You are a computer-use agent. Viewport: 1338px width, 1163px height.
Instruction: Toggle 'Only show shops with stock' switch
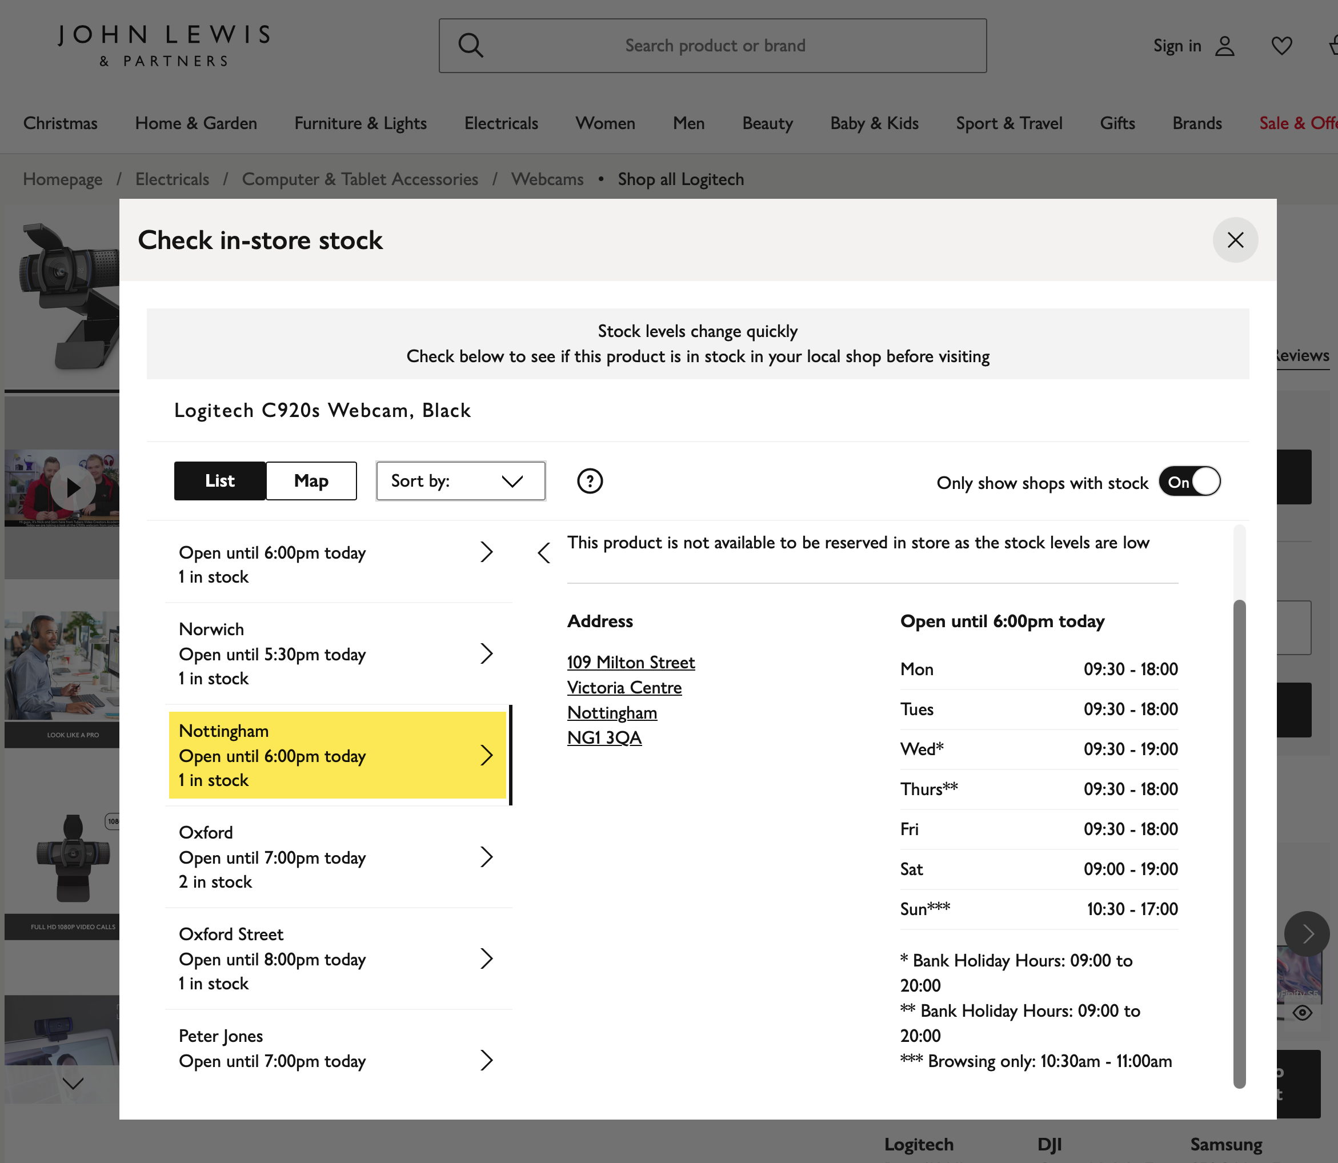click(x=1189, y=482)
